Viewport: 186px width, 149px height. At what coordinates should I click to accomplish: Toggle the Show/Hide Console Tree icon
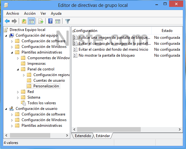(32, 21)
